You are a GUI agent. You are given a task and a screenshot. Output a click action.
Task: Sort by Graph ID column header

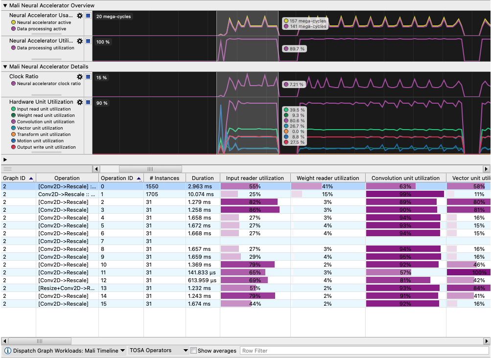(18, 178)
